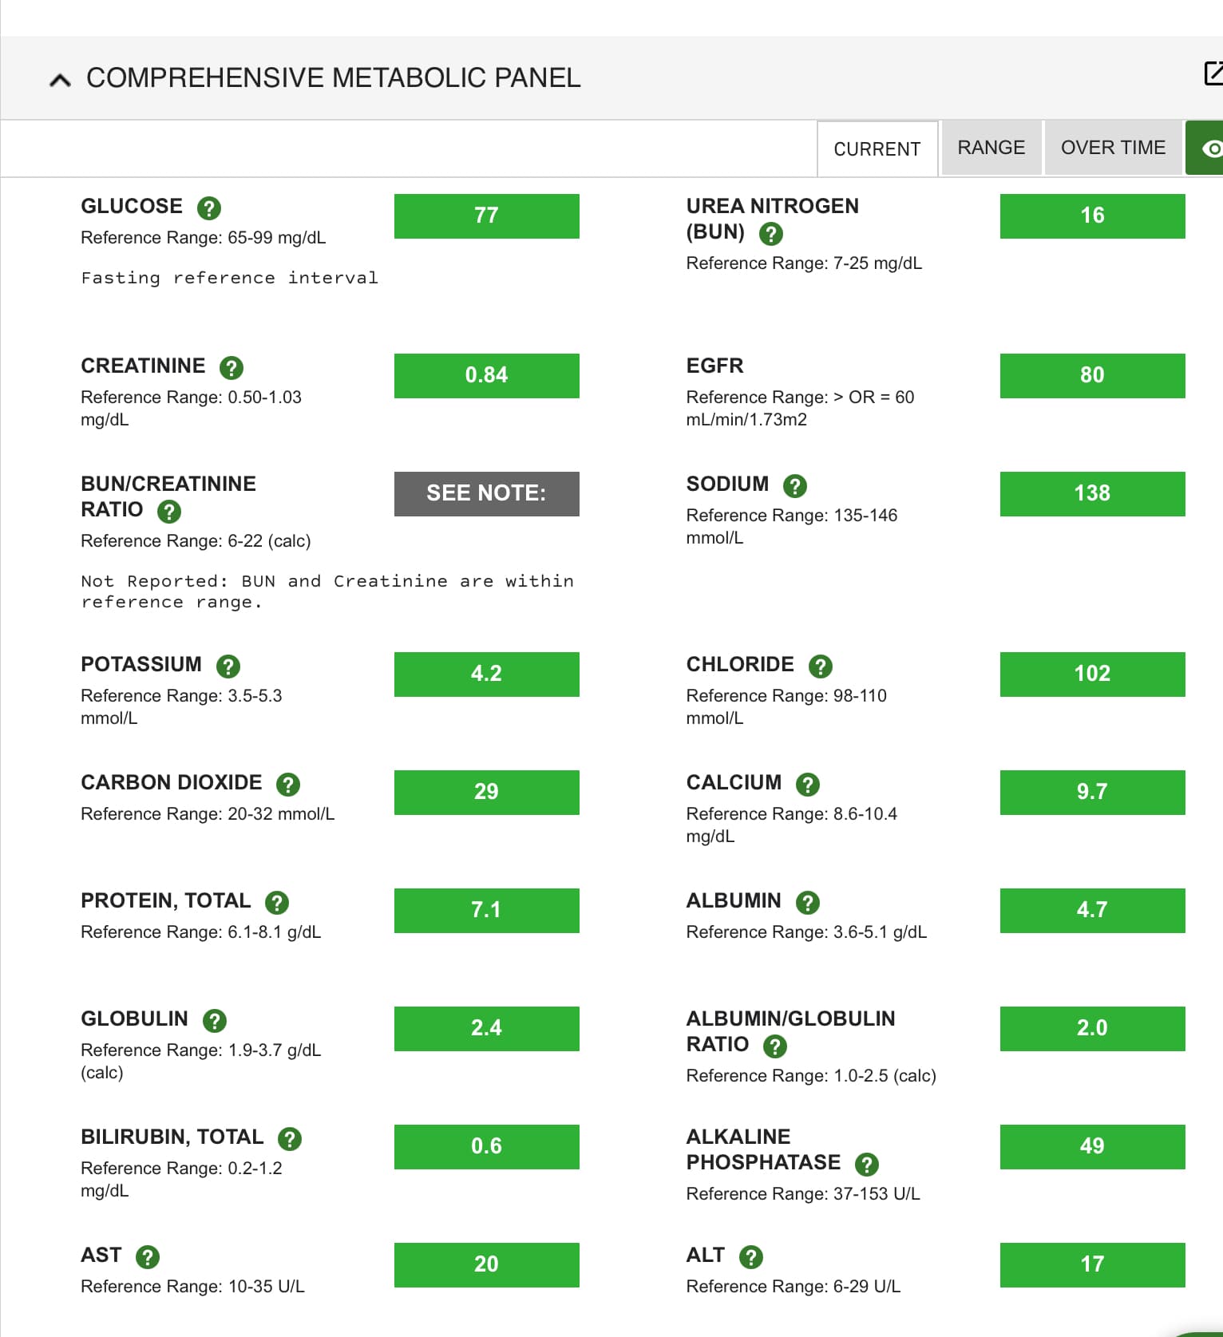Click the GLOBULIN help icon
Viewport: 1223px width, 1337px height.
coord(215,1021)
